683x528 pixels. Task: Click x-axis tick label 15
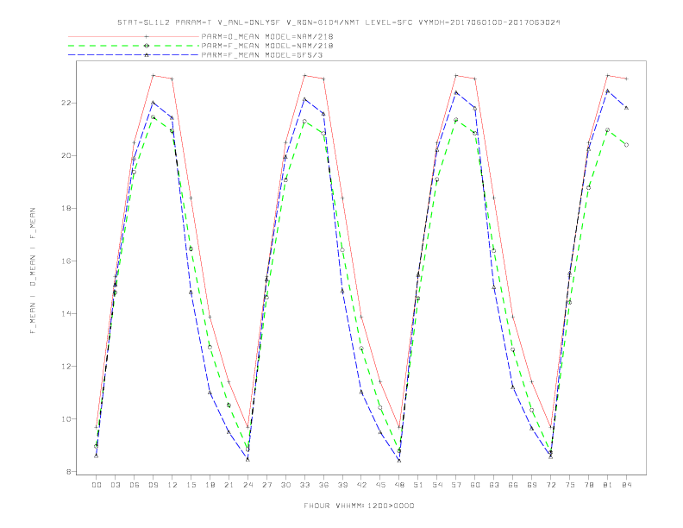point(191,485)
